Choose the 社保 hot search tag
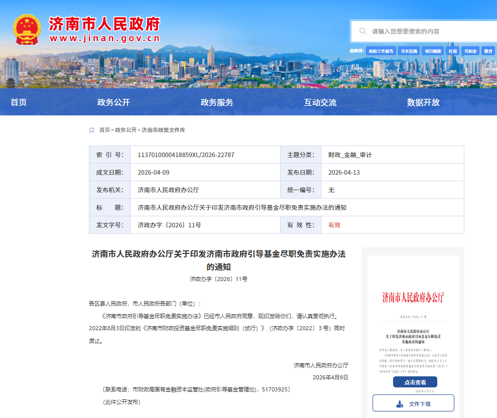497x418 pixels. (453, 51)
